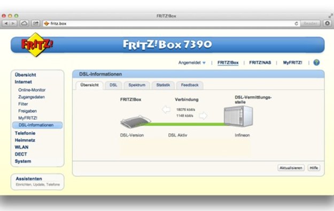Toggle fullscreen with the top-right arrows icon
Viewport: 334px width, 211px height.
[330, 16]
